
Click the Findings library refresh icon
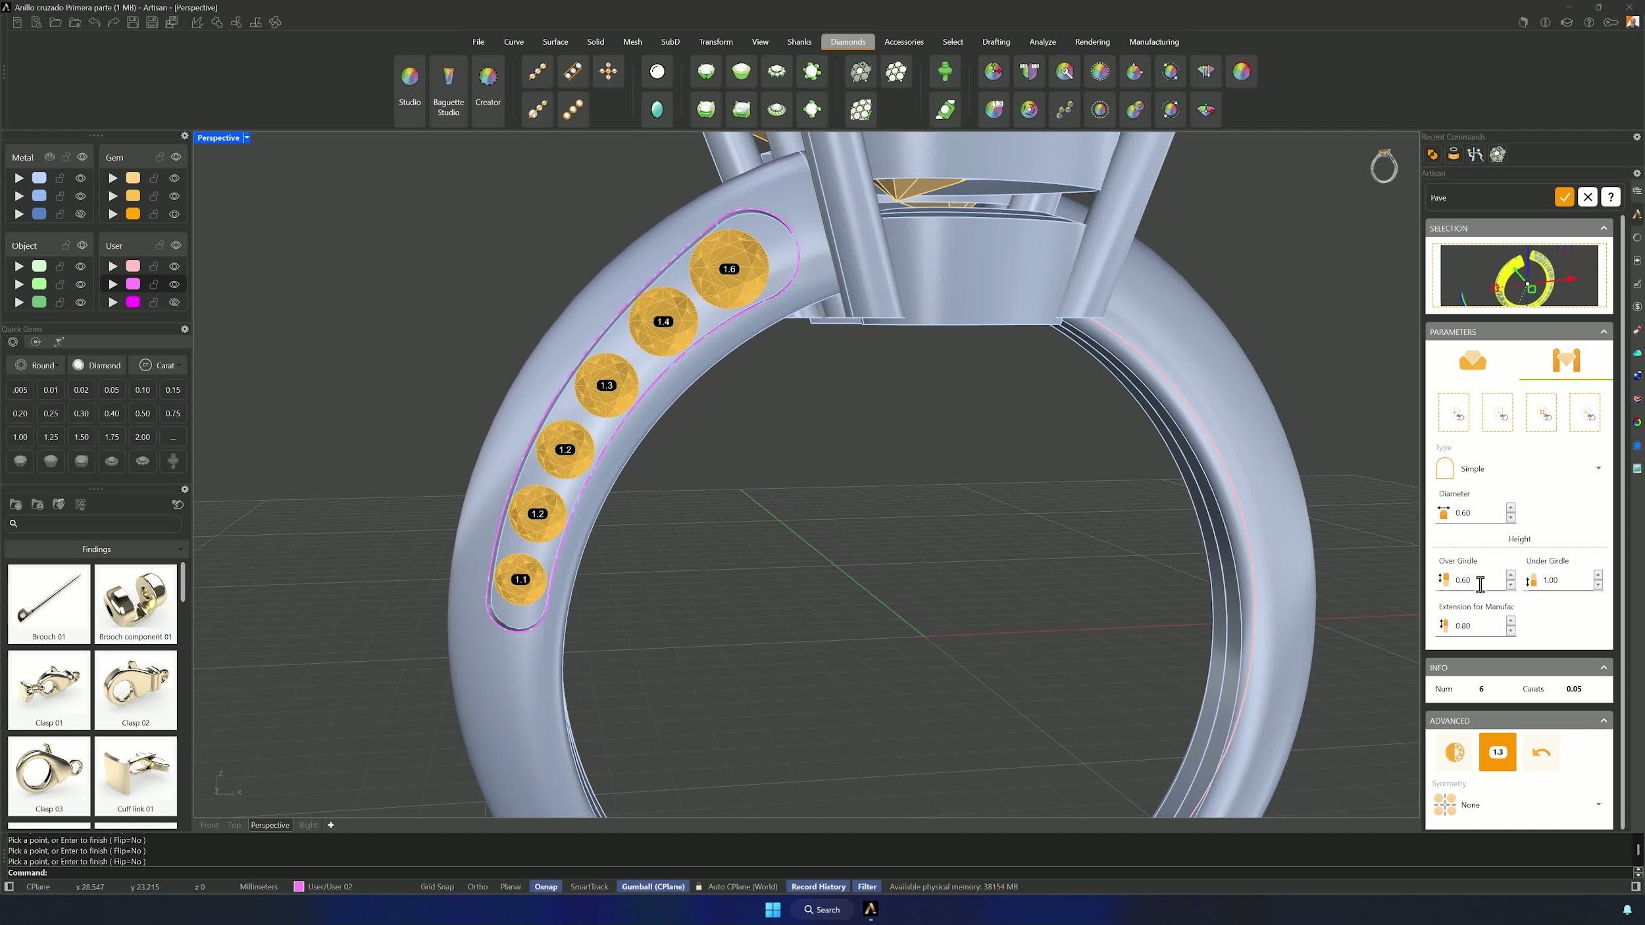pos(178,505)
